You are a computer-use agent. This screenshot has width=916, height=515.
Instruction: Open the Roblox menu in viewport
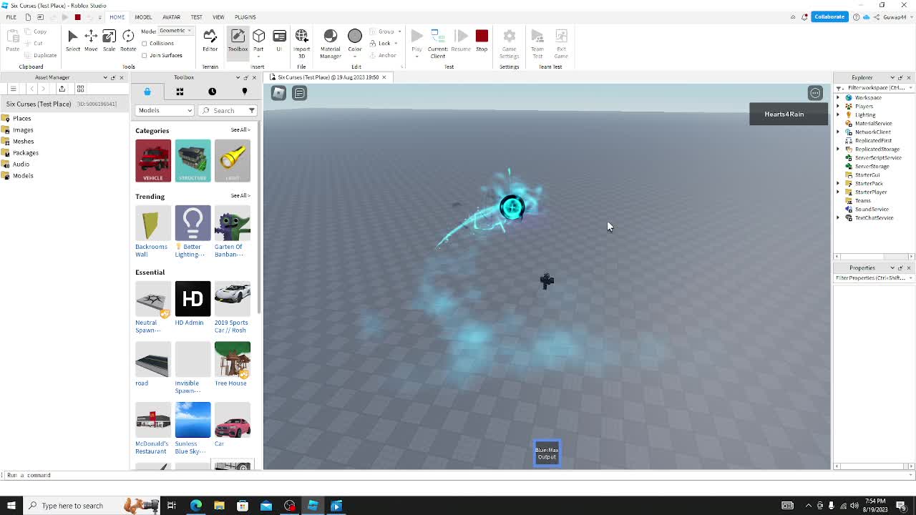coord(278,93)
